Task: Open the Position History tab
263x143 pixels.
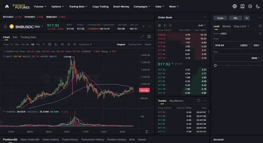Action: (117, 140)
